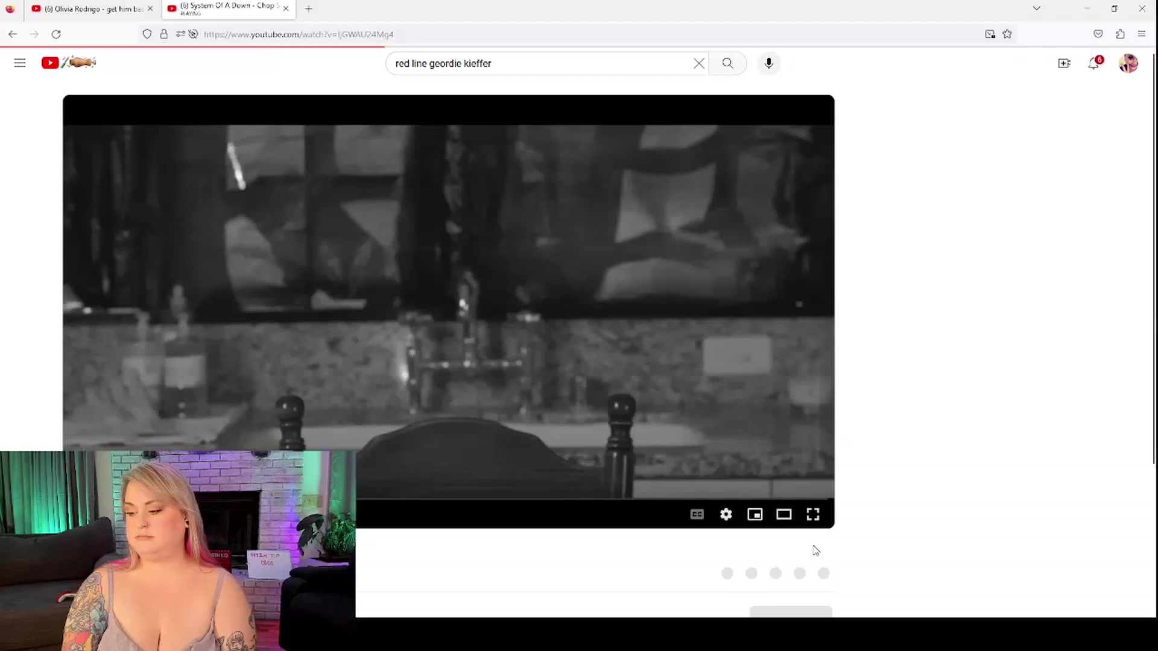
Task: Enter full screen on the video
Action: pyautogui.click(x=812, y=514)
